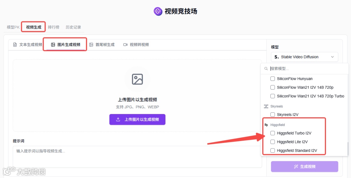Click the 视频竞技场 title text
Viewport: 351px width, 178px height.
pos(181,11)
